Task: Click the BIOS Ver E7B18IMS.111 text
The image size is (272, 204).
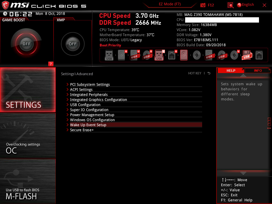Action: tap(197, 40)
